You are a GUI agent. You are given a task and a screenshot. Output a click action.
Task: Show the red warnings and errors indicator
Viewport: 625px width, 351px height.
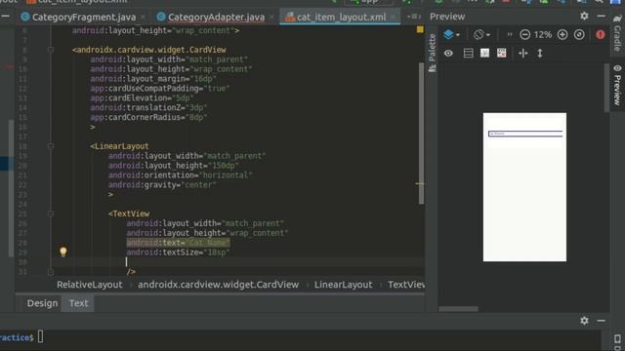coord(601,35)
